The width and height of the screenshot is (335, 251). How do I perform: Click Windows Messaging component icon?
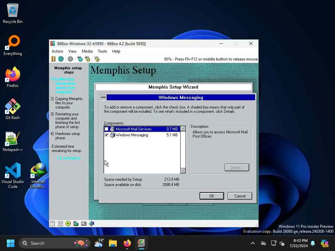click(113, 135)
